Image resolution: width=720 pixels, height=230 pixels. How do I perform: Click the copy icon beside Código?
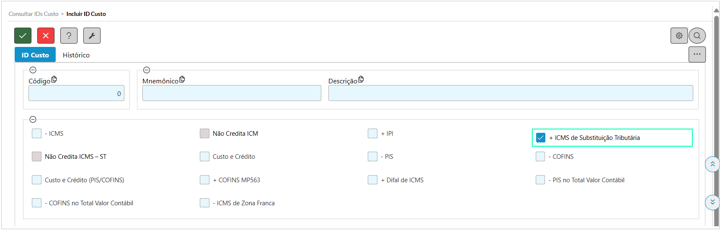coord(54,79)
